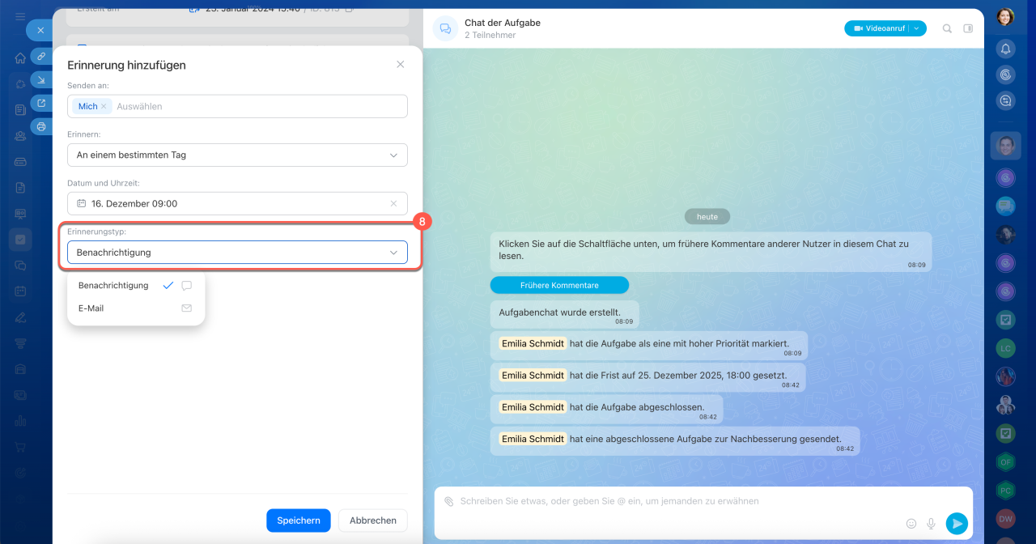Viewport: 1036px width, 544px height.
Task: Send the message with the blue arrow
Action: [x=957, y=524]
